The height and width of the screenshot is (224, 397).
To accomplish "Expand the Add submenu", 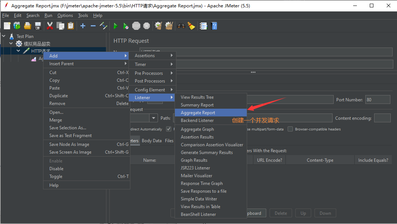I will coord(86,56).
